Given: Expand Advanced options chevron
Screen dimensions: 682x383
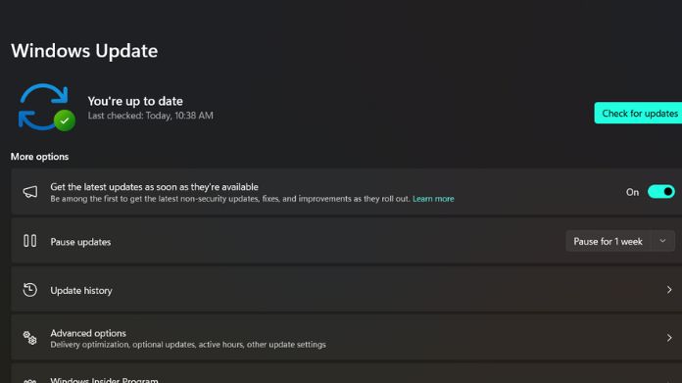Looking at the screenshot, I should tap(669, 338).
